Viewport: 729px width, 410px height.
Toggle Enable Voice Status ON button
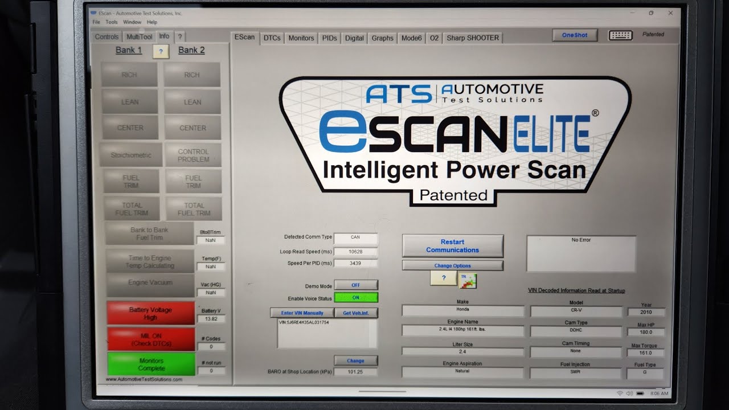click(x=355, y=298)
